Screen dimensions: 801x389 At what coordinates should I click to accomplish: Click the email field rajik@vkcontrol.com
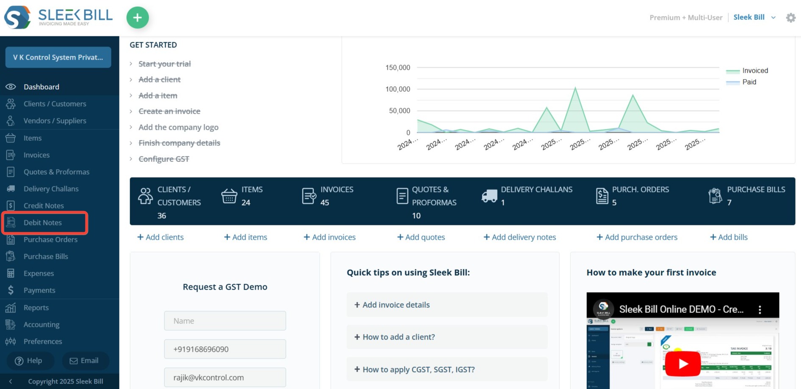click(225, 378)
